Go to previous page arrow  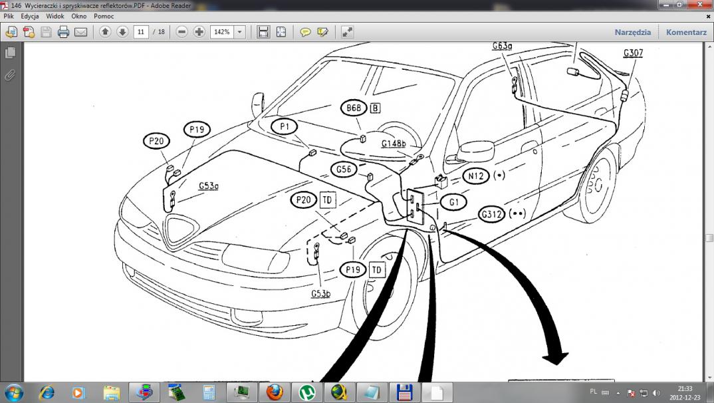coord(105,32)
